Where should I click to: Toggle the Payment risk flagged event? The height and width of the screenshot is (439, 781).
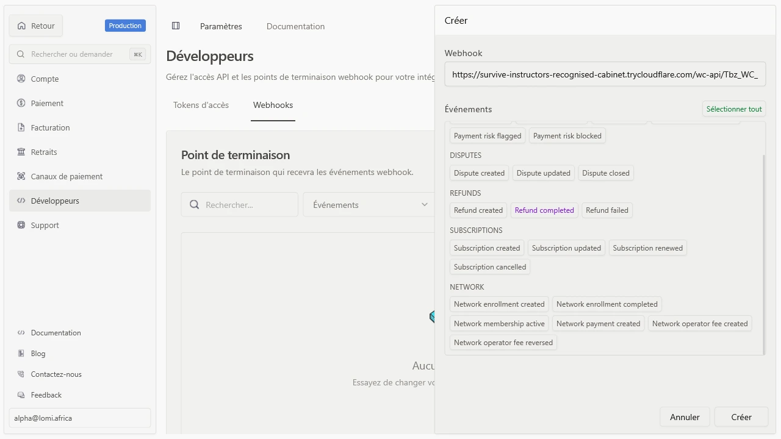point(488,136)
